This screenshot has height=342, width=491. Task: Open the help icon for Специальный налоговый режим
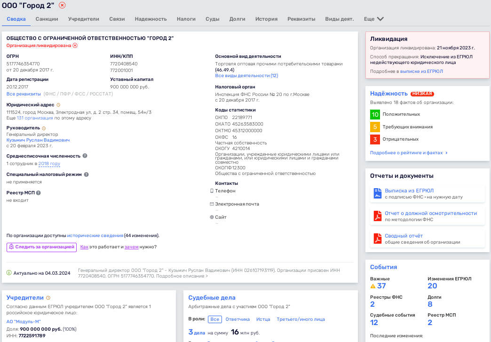[x=86, y=175]
